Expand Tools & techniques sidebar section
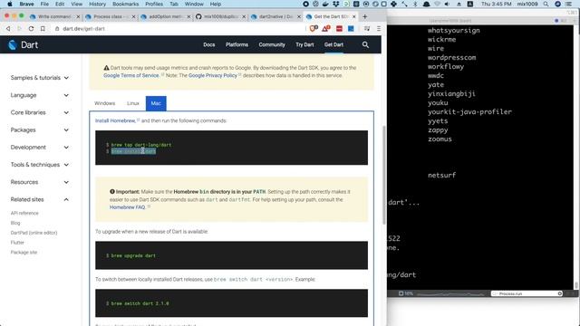The image size is (580, 326). click(39, 165)
